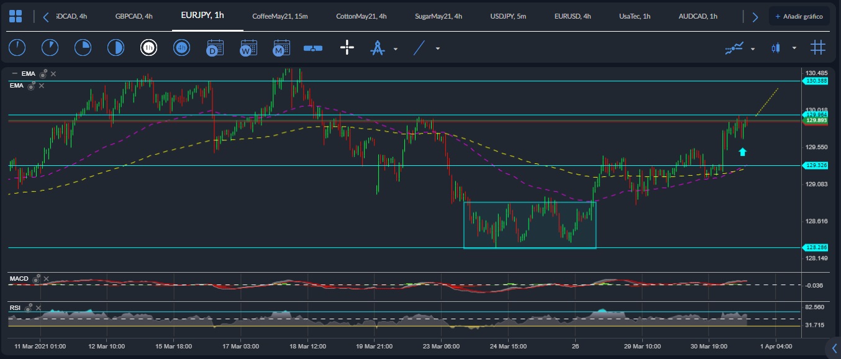841x359 pixels.
Task: Select the 1h timeframe icon
Action: click(x=148, y=47)
